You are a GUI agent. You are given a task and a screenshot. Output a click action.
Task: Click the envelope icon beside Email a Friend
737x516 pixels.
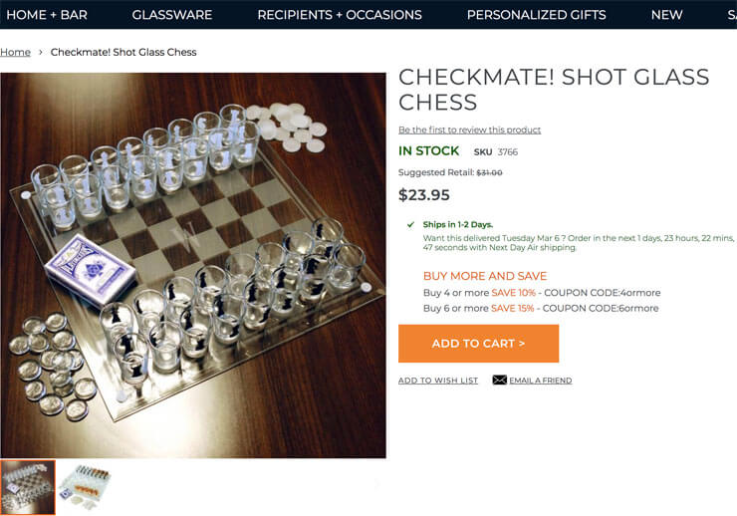click(x=499, y=380)
